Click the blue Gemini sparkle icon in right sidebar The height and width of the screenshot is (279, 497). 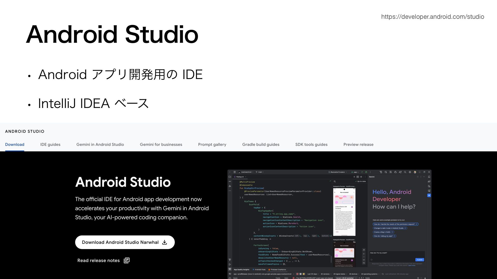pos(429,196)
